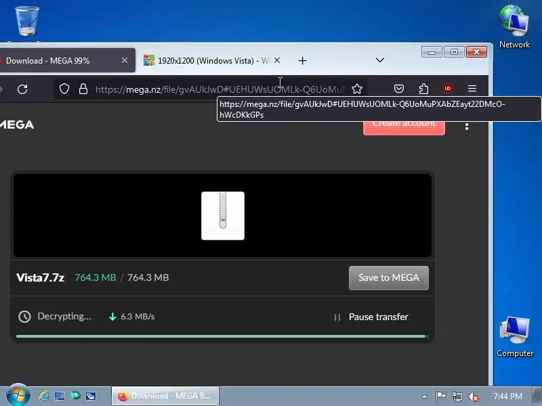Click the Show desktop strip at taskbar end
This screenshot has height=406, width=542.
click(537, 396)
